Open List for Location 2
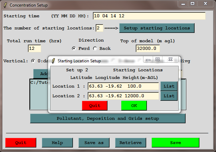The image size is (216, 152). [169, 96]
